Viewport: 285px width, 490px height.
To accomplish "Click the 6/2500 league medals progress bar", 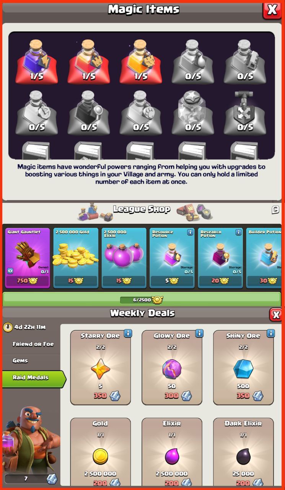I will click(x=142, y=299).
